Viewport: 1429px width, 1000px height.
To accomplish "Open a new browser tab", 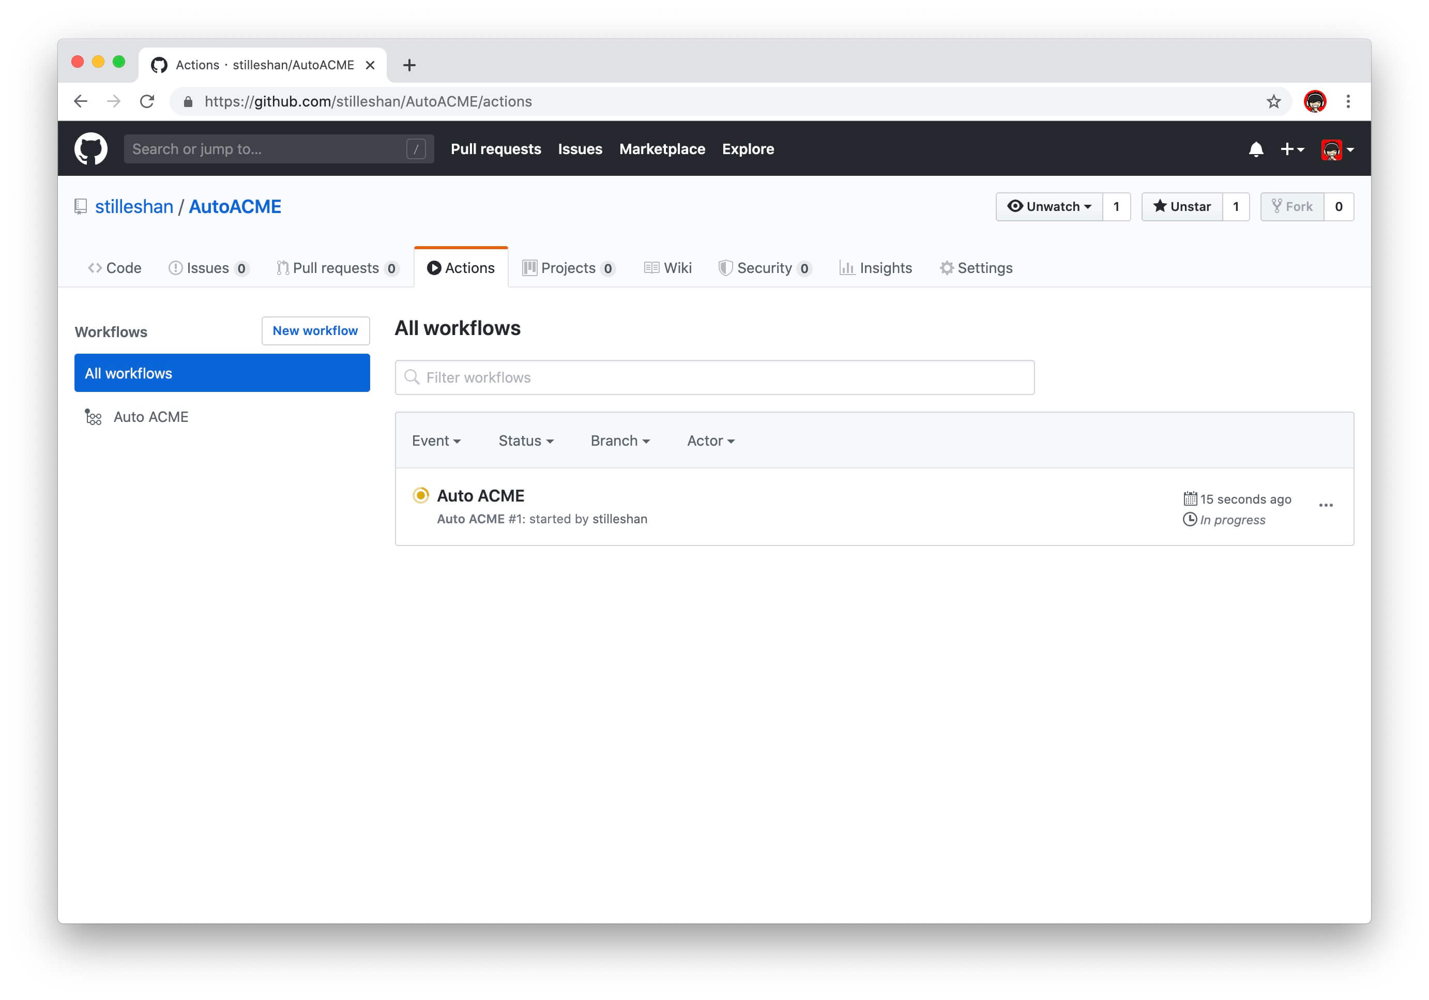I will tap(409, 65).
